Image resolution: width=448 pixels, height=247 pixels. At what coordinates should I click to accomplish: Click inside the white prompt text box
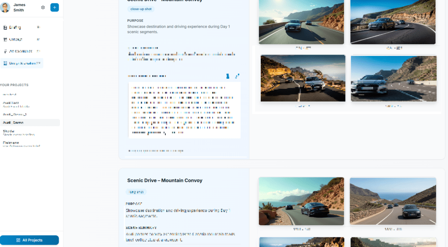point(184,110)
